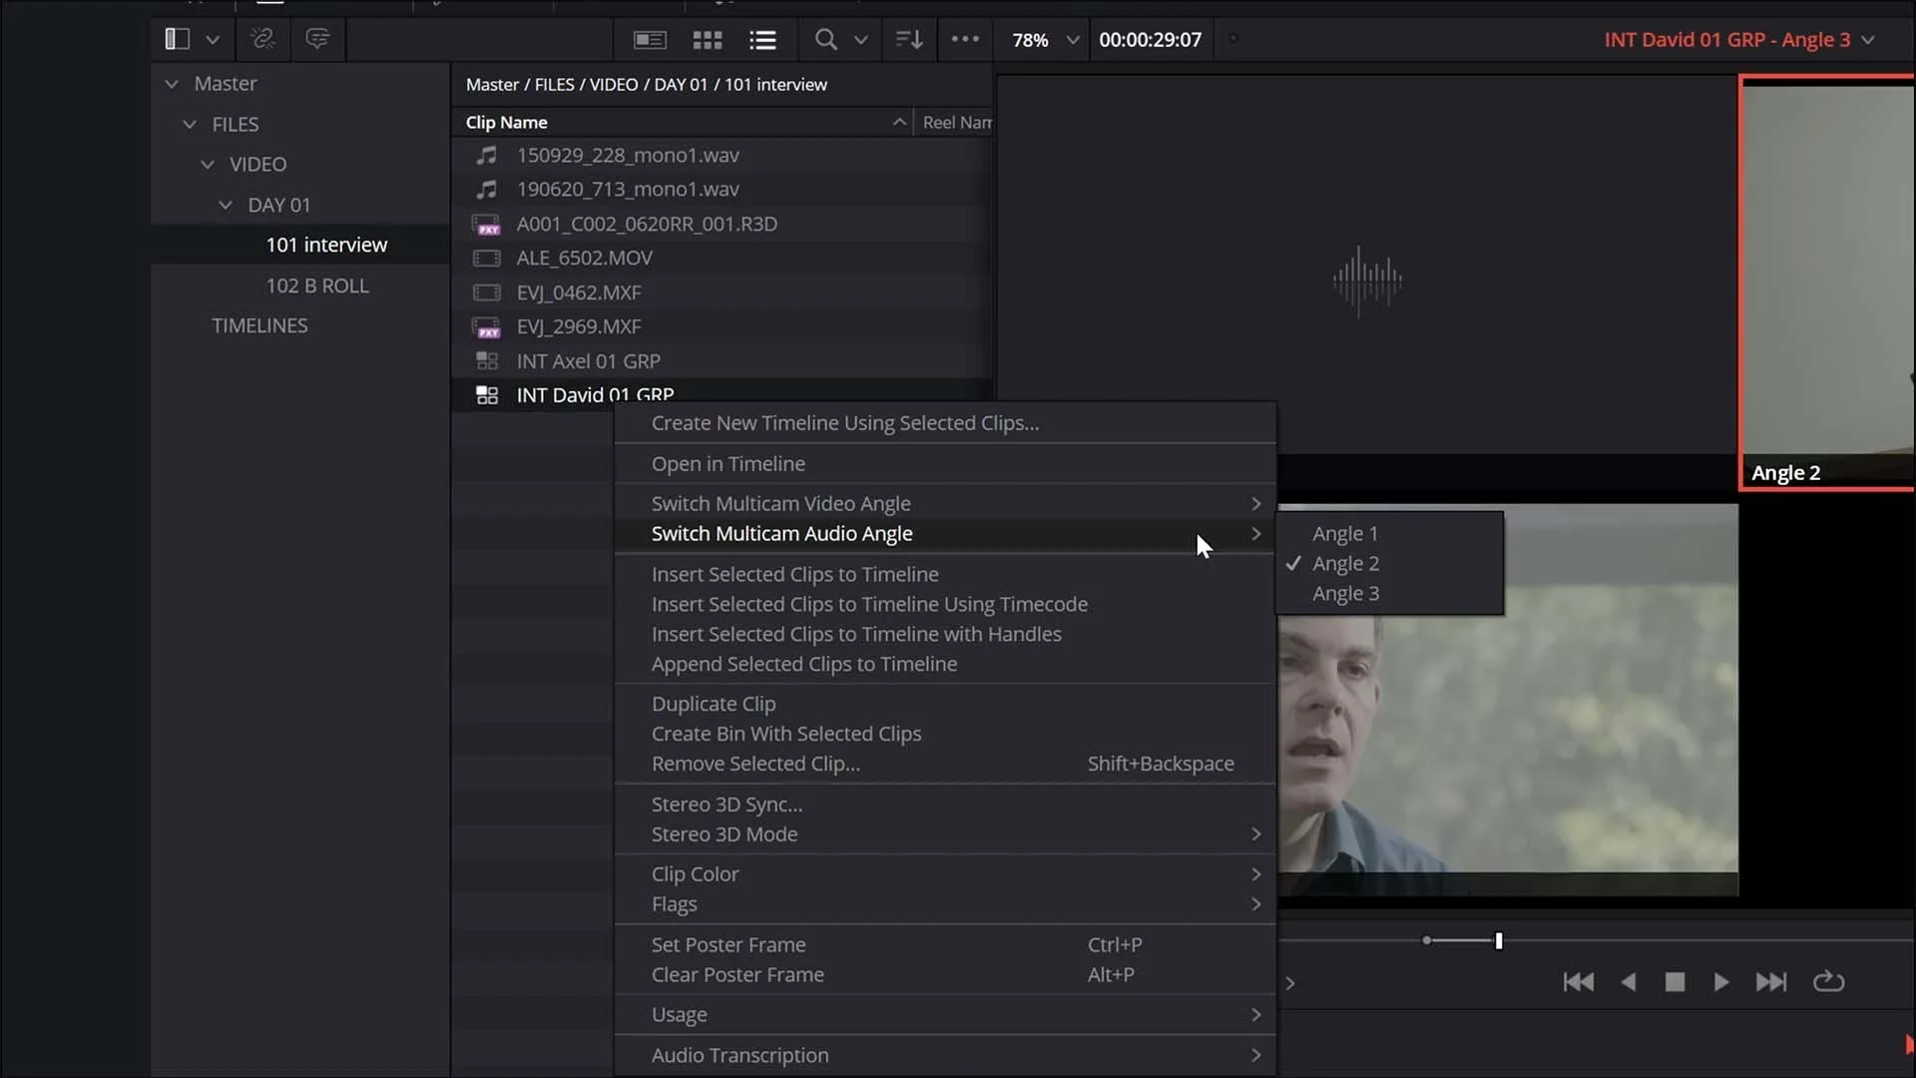Open the smart filter comment icon
Screen dimensions: 1916x1078
pyautogui.click(x=317, y=39)
